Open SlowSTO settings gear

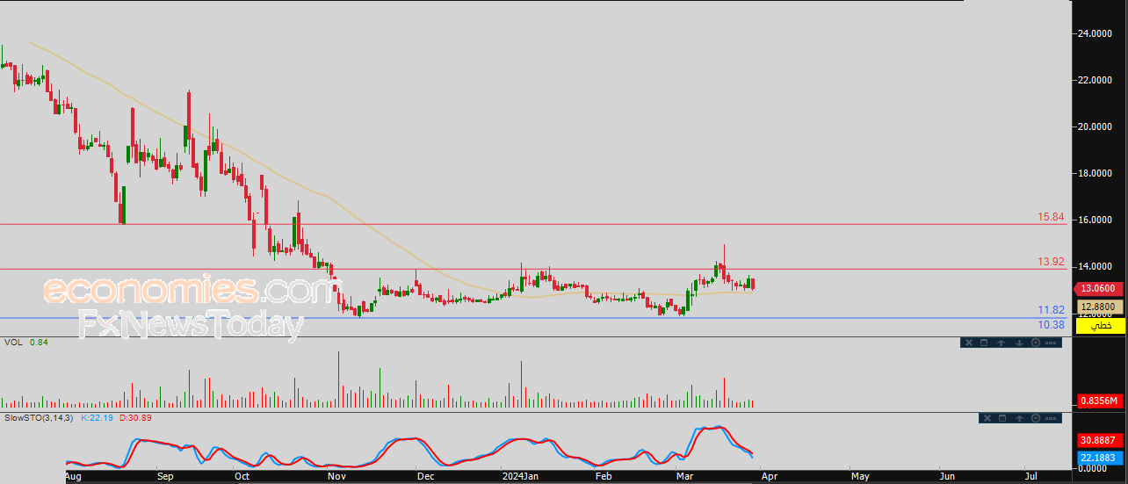(1036, 419)
